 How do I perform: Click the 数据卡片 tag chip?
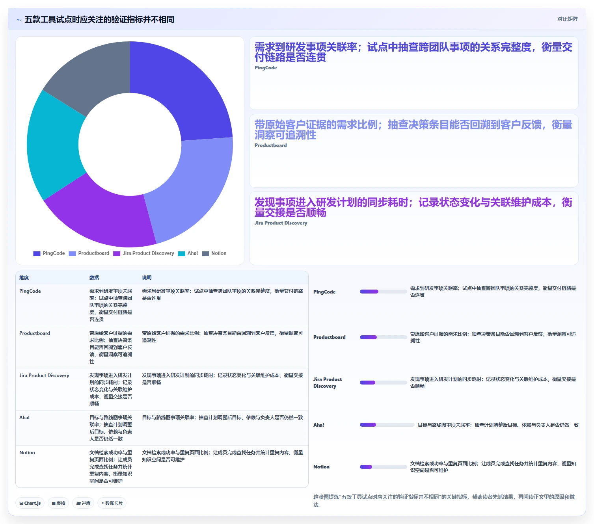tap(112, 503)
